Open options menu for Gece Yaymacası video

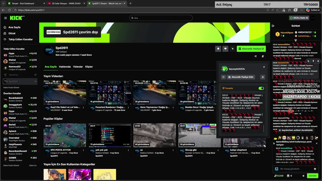[x=173, y=107]
